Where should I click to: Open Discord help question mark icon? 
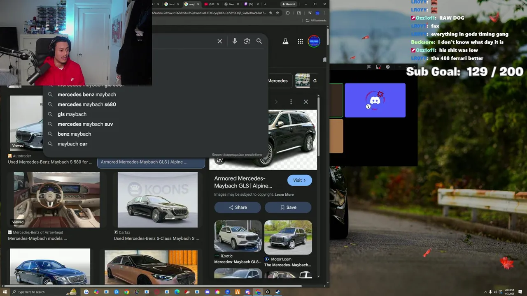[x=388, y=67]
